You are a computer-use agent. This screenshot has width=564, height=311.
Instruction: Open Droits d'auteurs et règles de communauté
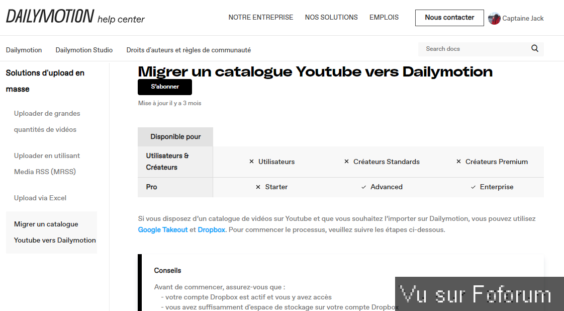coord(187,50)
